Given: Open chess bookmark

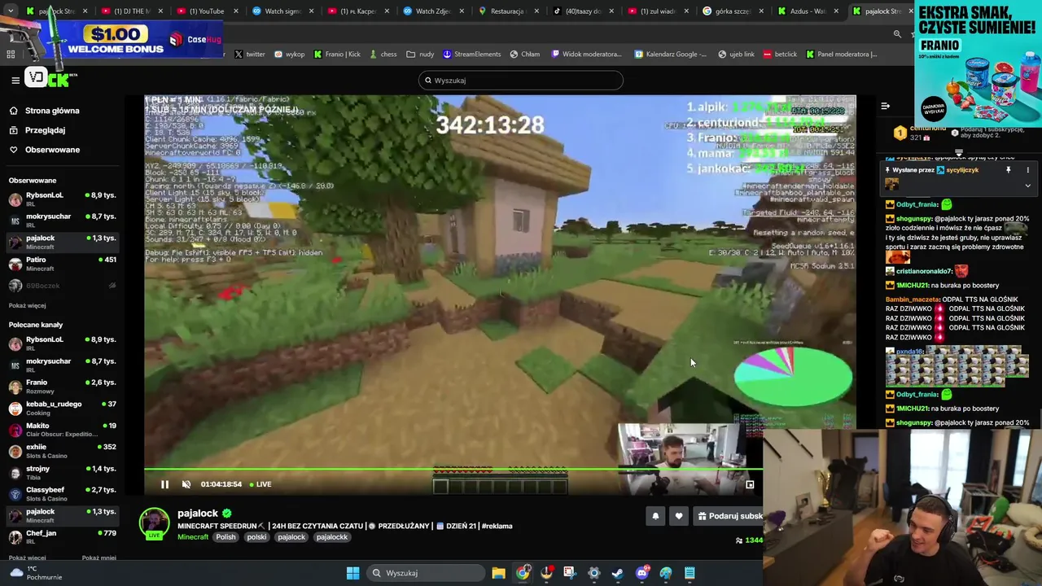Looking at the screenshot, I should tap(383, 55).
